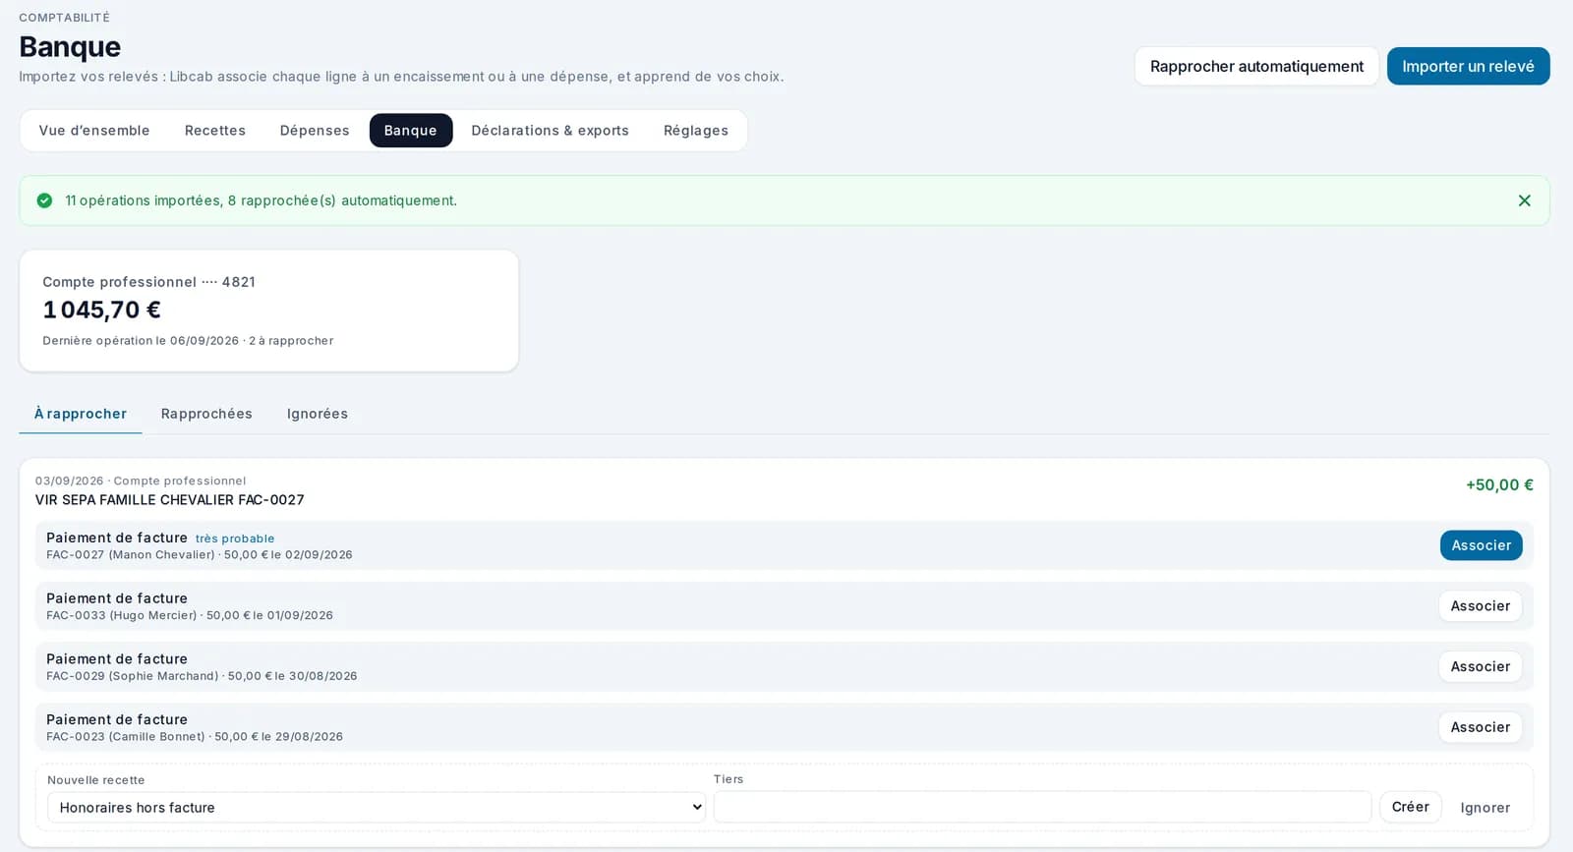The height and width of the screenshot is (852, 1573).
Task: Select the Réglages tab
Action: coord(696,131)
